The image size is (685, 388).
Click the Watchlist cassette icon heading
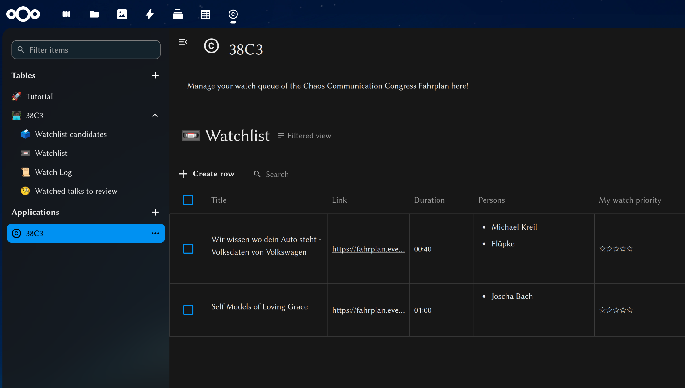[x=191, y=135]
